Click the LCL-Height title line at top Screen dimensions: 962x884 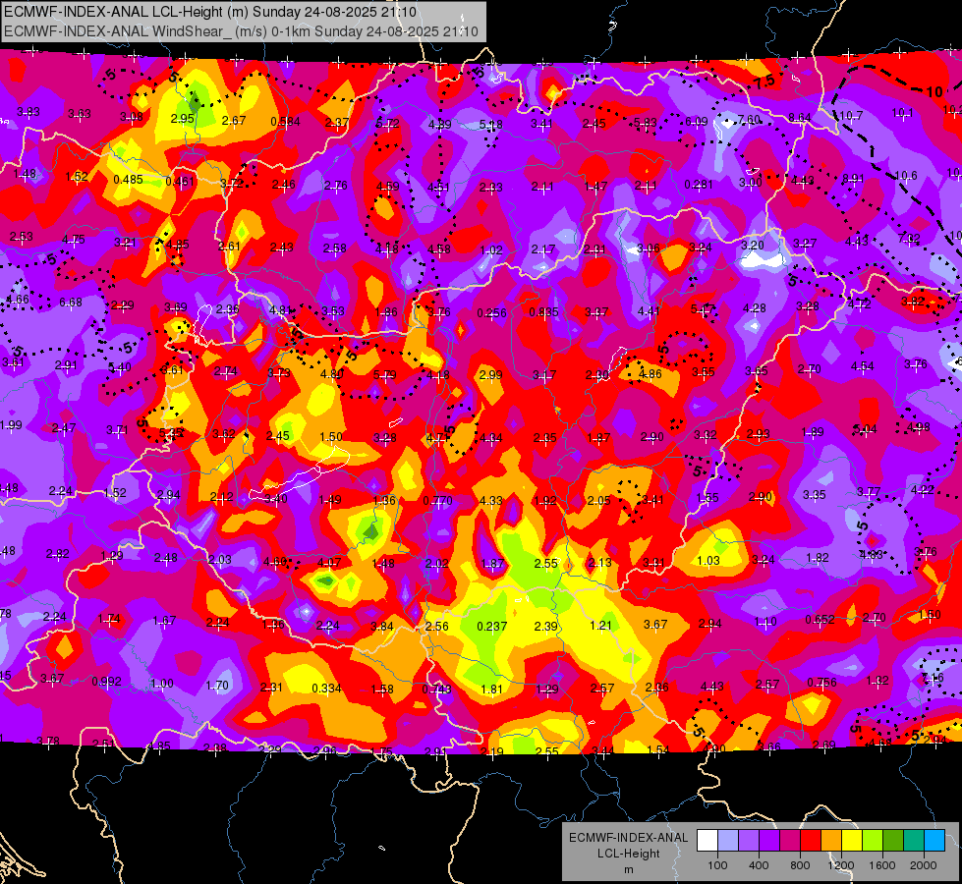pos(210,12)
